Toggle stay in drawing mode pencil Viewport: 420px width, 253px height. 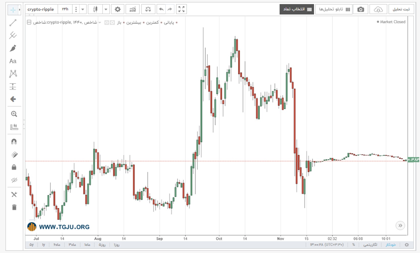tap(14, 155)
